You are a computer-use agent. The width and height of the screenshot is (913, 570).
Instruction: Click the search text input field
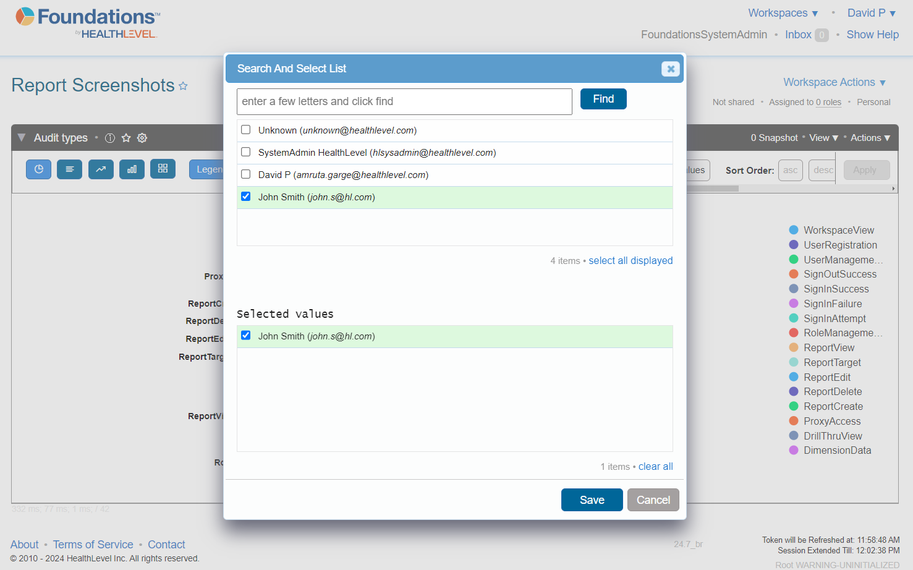point(404,101)
